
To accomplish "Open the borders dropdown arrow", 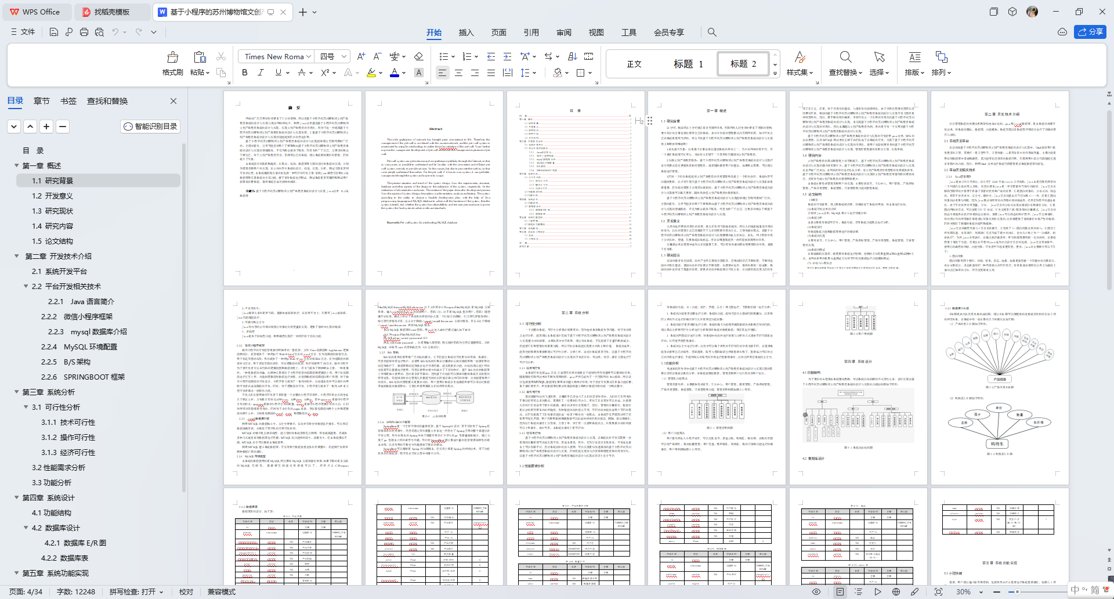I will click(x=590, y=73).
